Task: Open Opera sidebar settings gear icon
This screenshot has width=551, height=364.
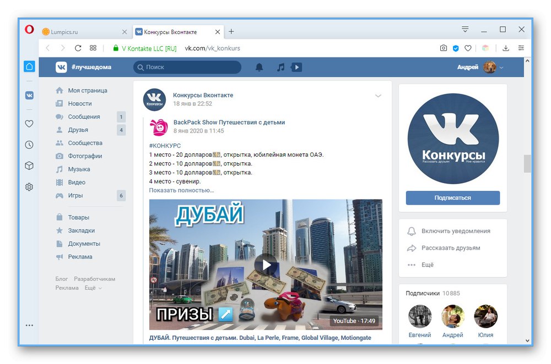Action: click(29, 187)
